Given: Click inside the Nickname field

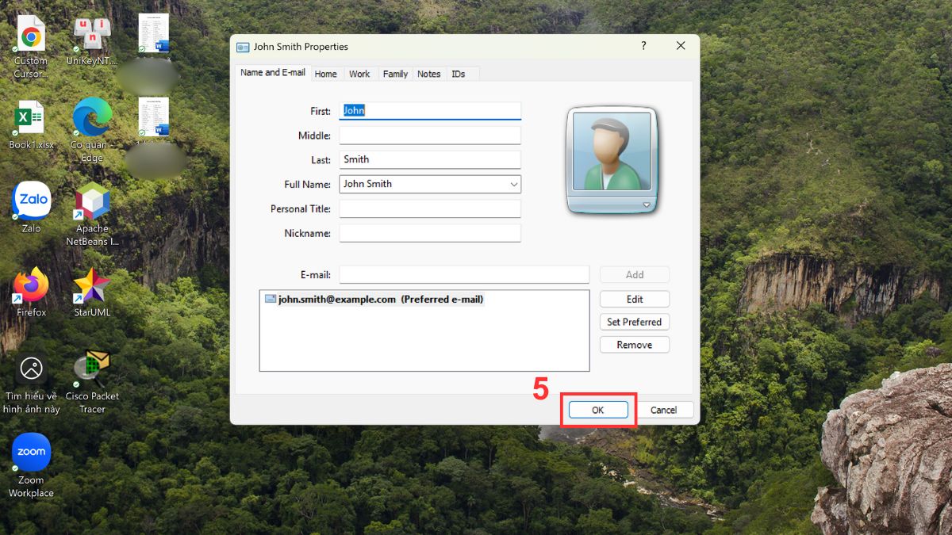Looking at the screenshot, I should [x=429, y=233].
